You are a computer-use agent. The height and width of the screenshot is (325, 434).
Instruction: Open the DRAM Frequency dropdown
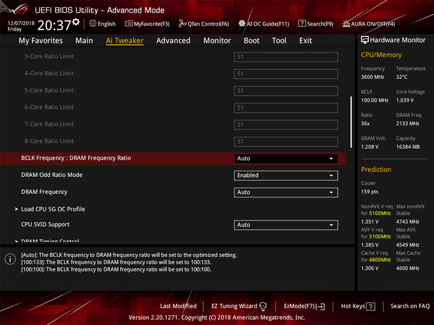286,193
